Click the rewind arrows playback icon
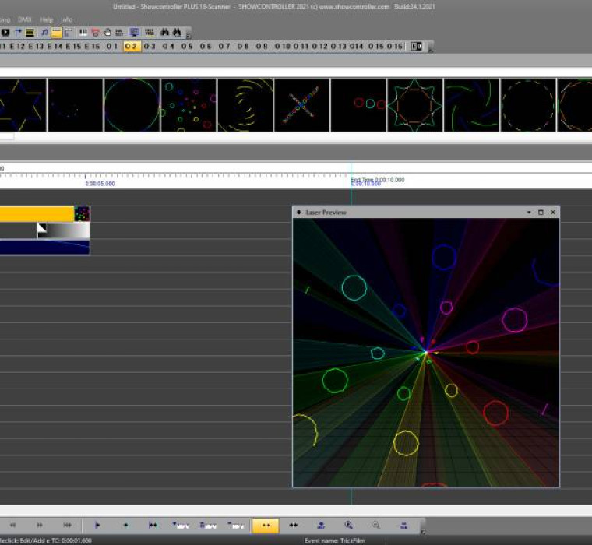Viewport: 592px width, 545px height. 12,526
